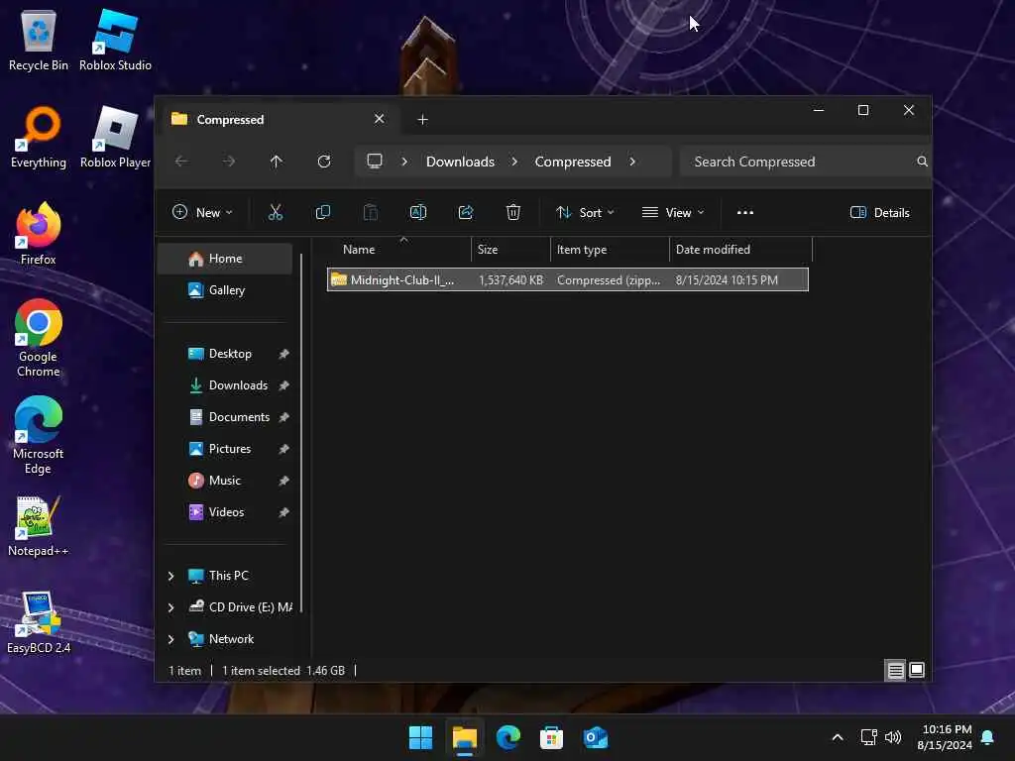Expand the CD Drive (E:) tree node
Viewport: 1015px width, 761px height.
pyautogui.click(x=170, y=607)
